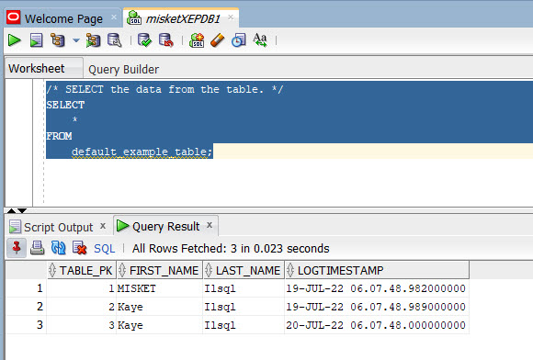This screenshot has height=360, width=533.
Task: Open an unshared SQL worksheet
Action: [197, 40]
